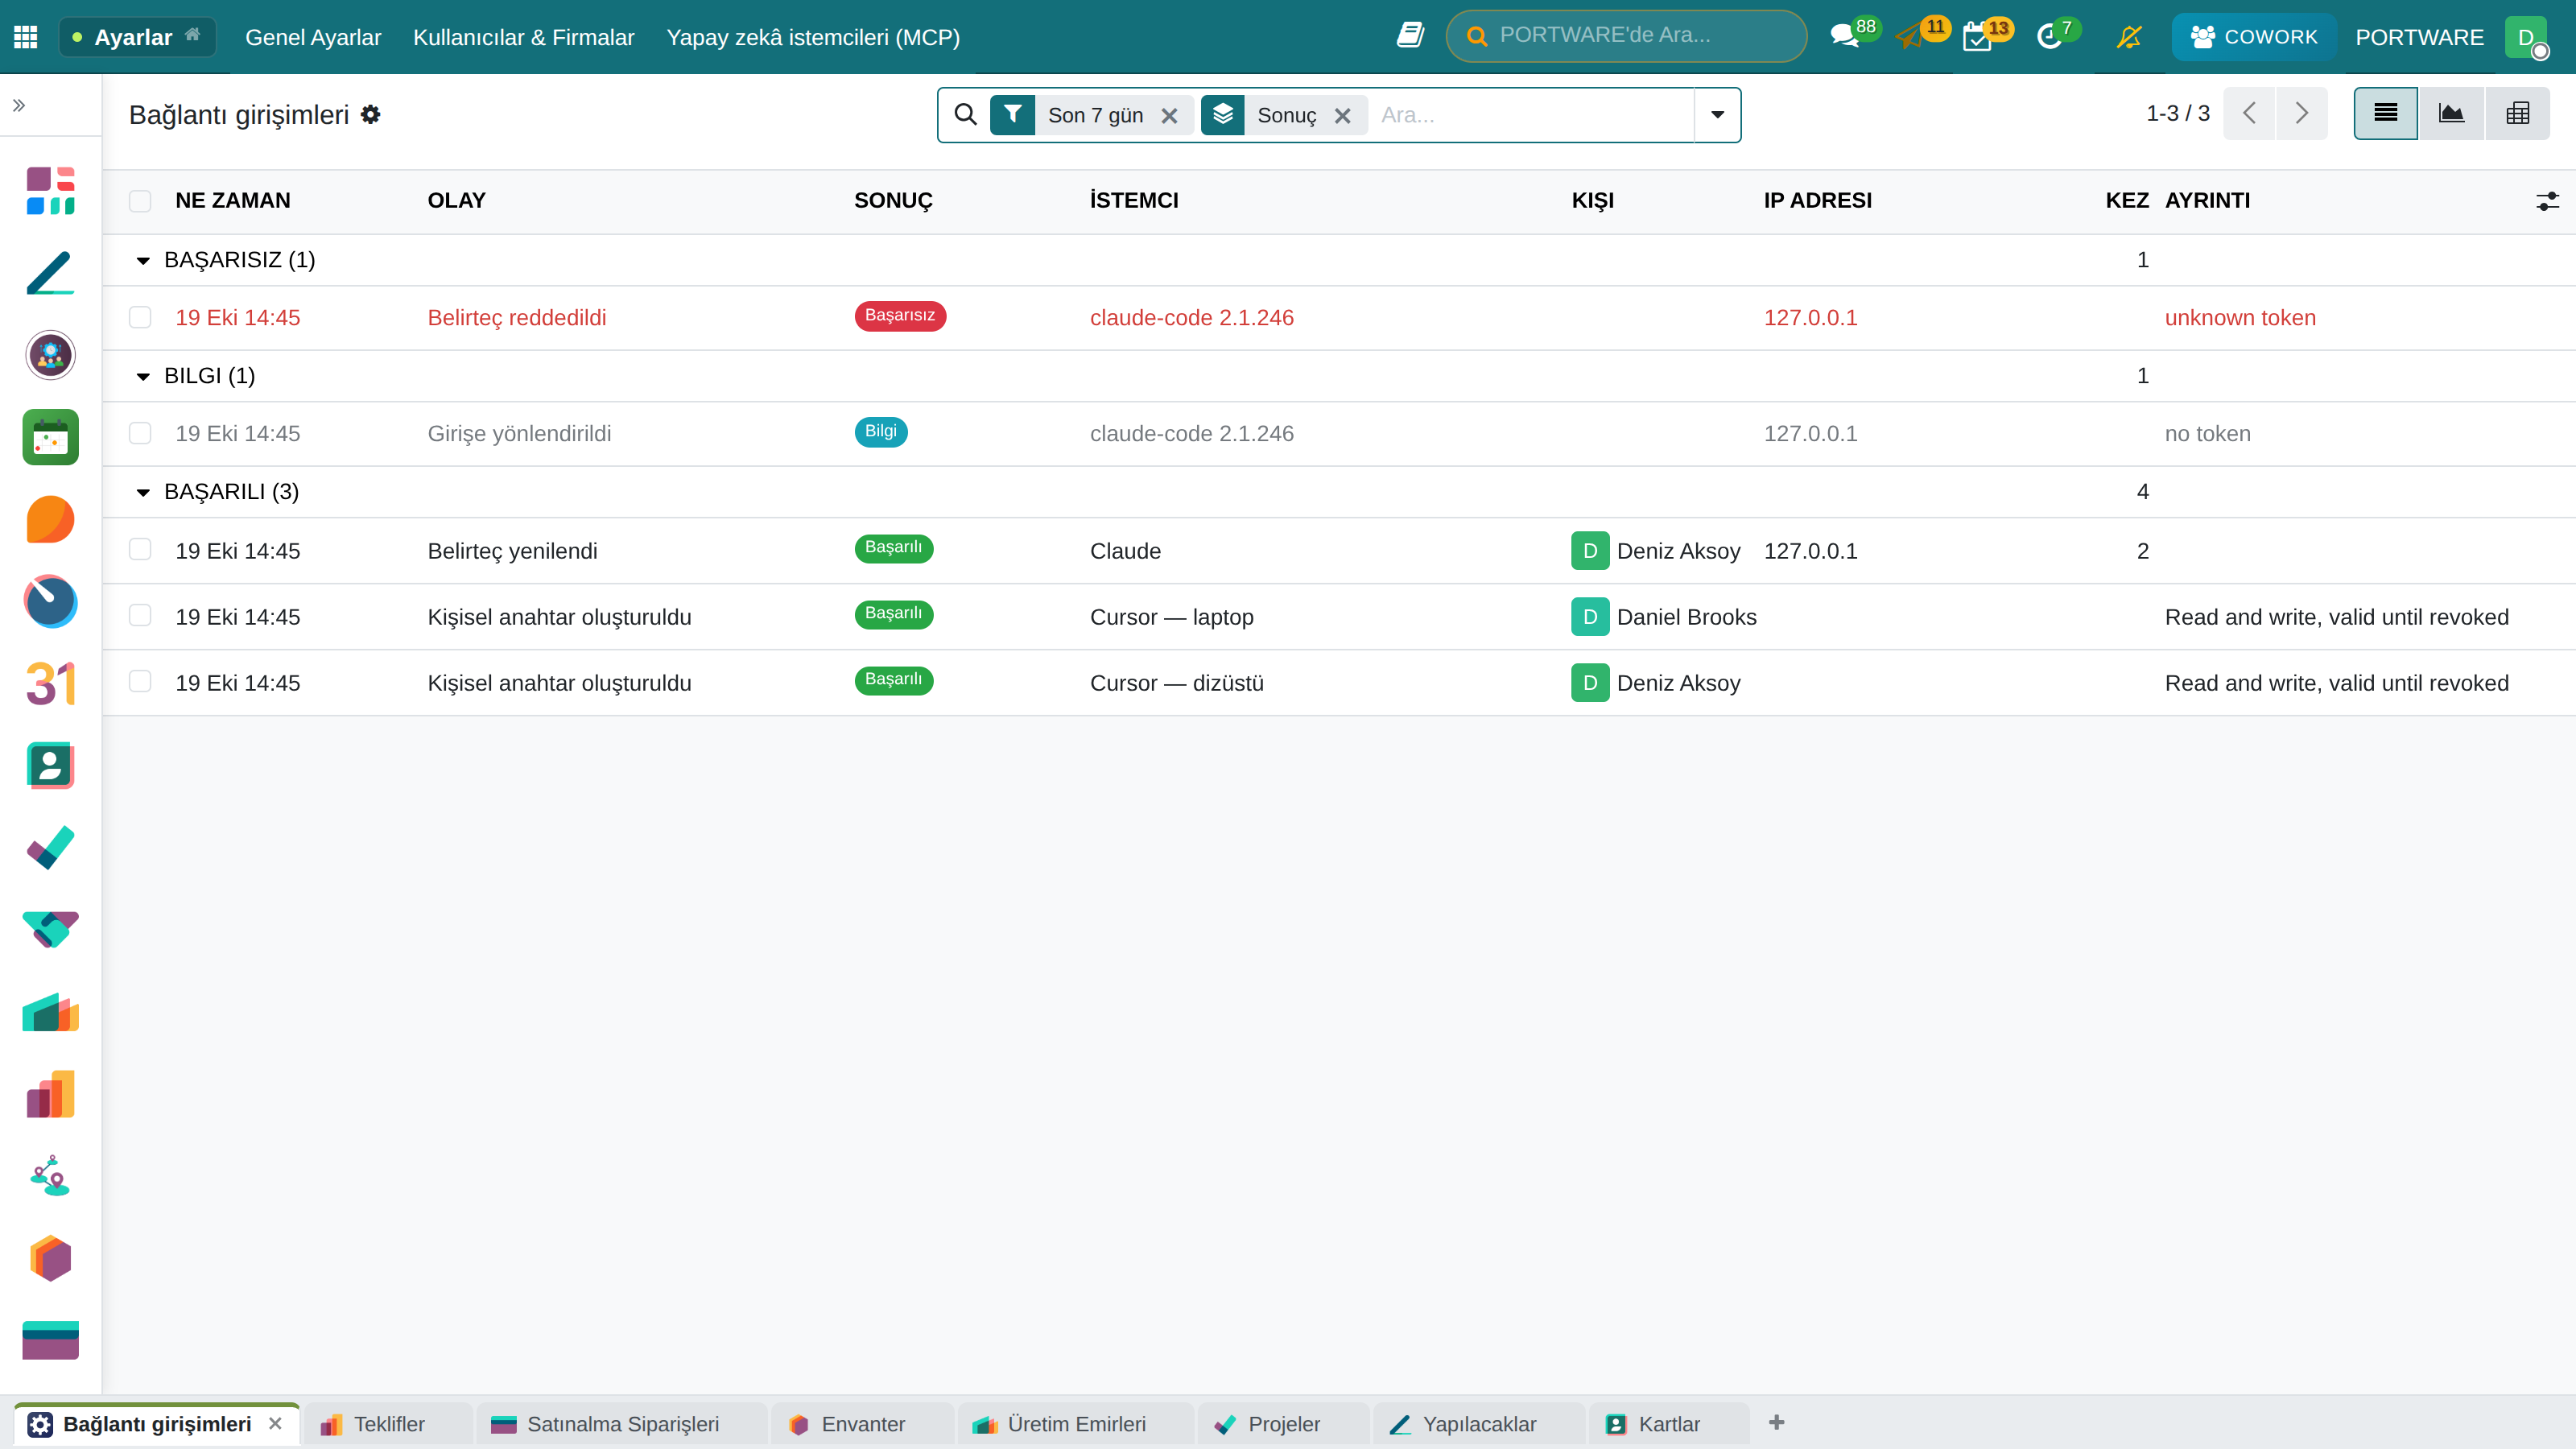Check the Belirteç reddedildi row checkbox
Image resolution: width=2576 pixels, height=1449 pixels.
[x=140, y=317]
